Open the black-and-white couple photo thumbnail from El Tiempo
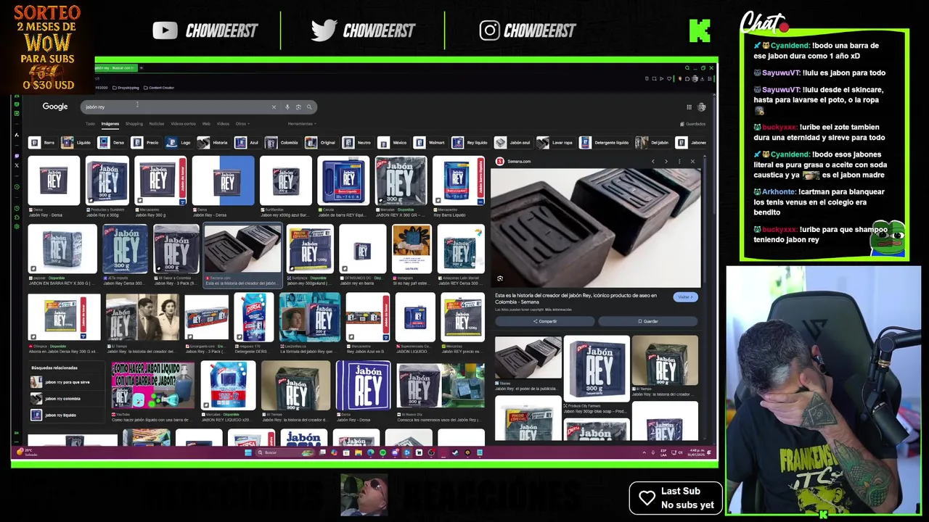Viewport: 929px width, 522px height. [142, 318]
